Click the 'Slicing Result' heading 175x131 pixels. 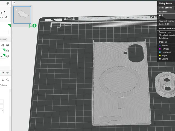click(165, 4)
